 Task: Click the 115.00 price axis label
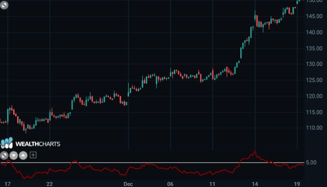coord(314,112)
